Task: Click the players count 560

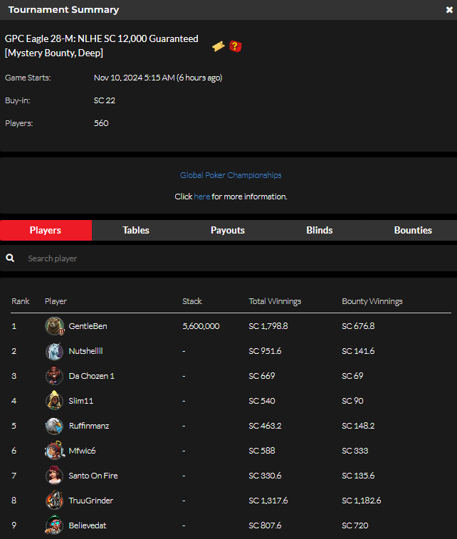Action: point(101,123)
